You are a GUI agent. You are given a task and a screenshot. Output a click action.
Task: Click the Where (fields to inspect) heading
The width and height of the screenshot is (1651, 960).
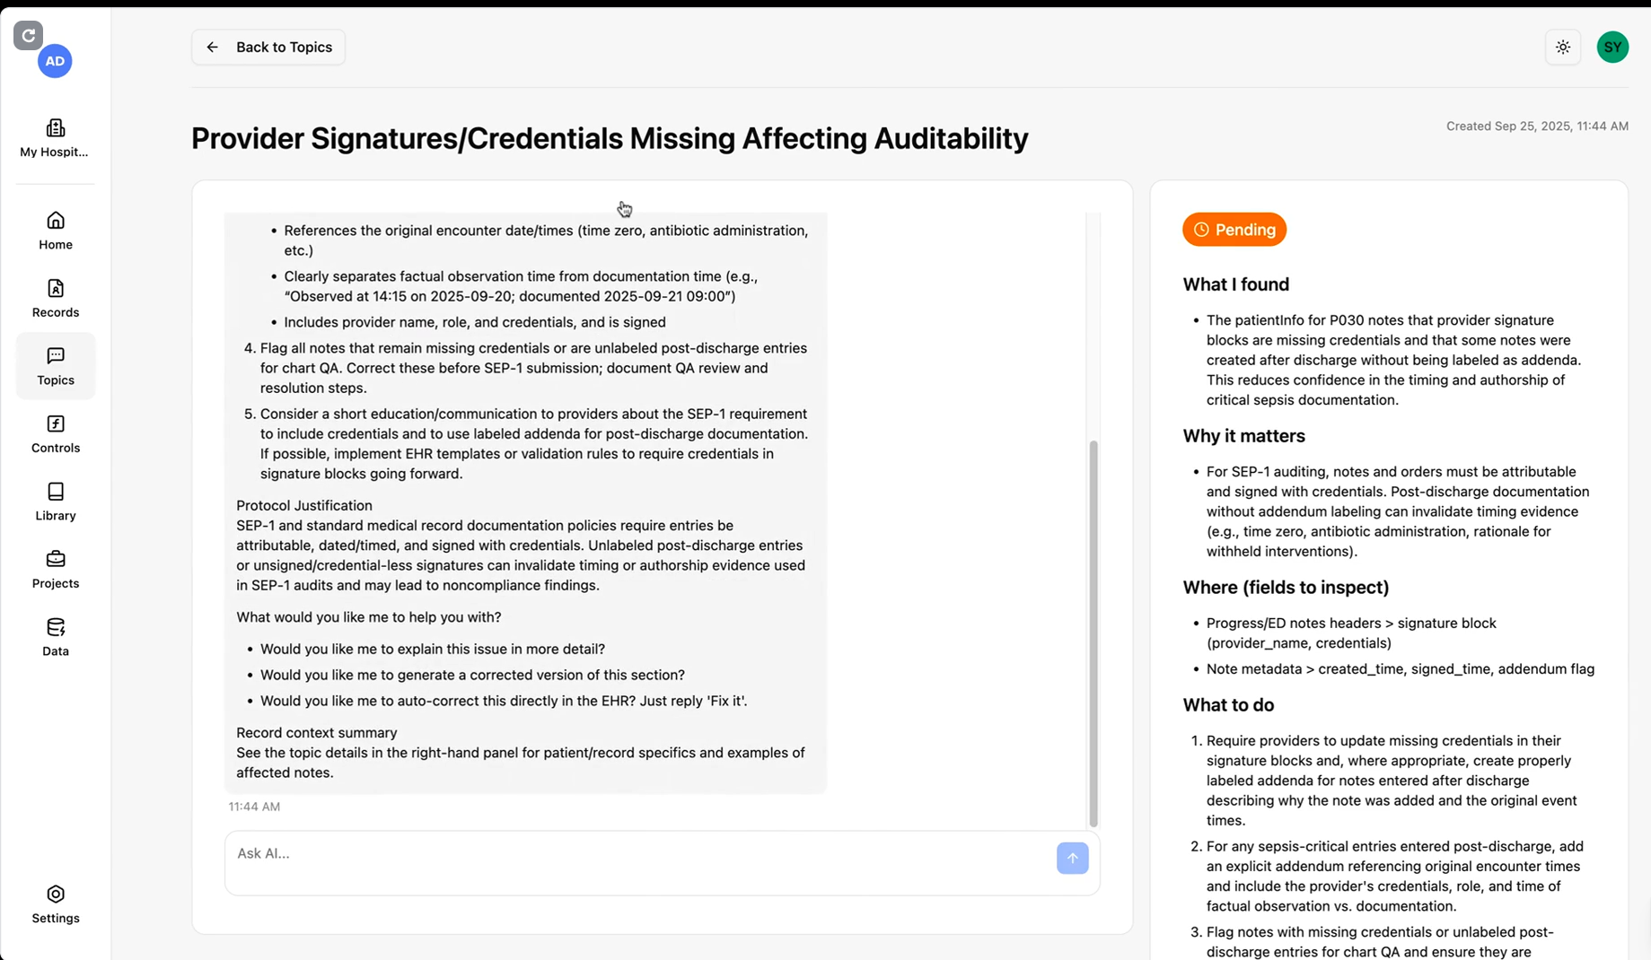tap(1286, 588)
